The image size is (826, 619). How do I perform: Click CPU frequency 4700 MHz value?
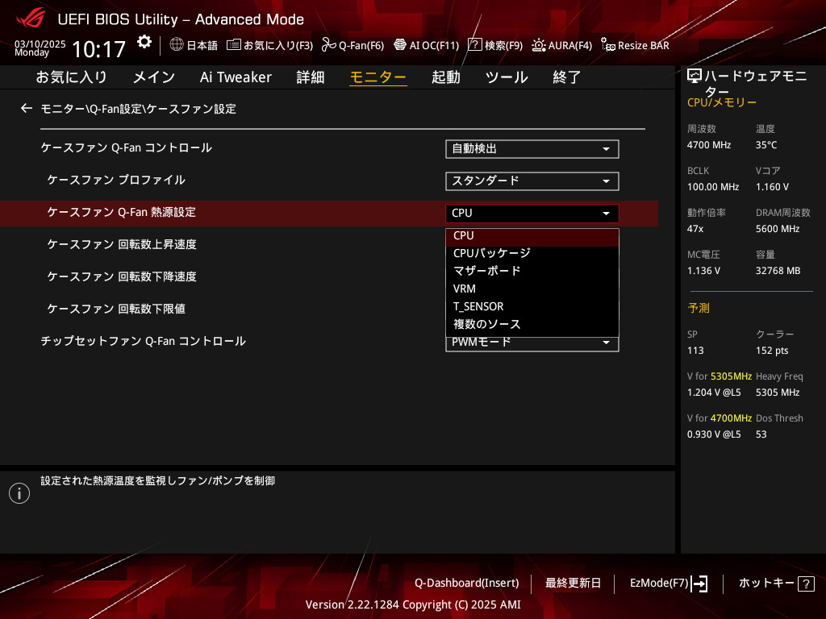click(x=709, y=145)
